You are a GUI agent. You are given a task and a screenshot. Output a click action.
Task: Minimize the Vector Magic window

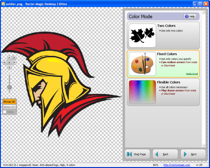195,4
